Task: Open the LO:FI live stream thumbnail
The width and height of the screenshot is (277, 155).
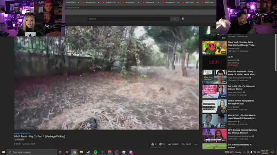Action: coord(214,62)
